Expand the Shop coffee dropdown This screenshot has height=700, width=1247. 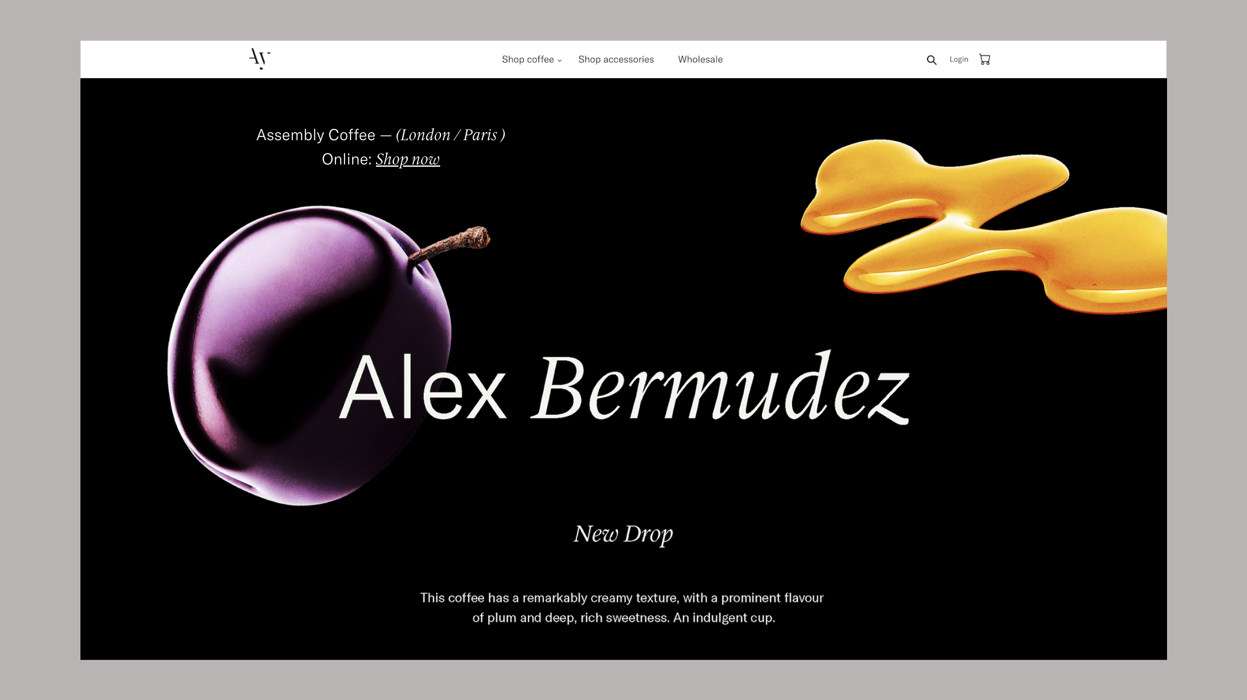(531, 60)
